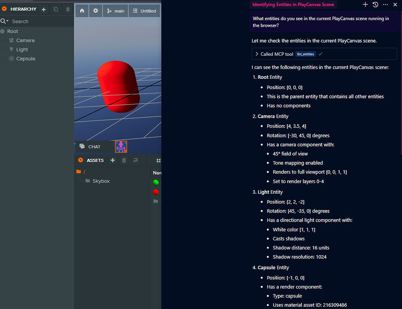The image size is (402, 309).
Task: Click the delete entity trash icon in Hierarchy
Action: pos(68,9)
